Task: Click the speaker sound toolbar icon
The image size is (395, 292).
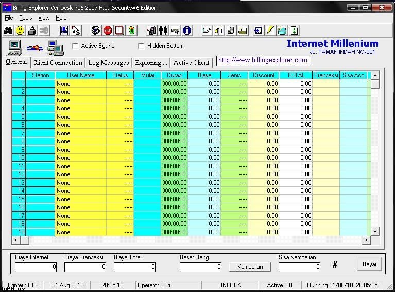Action: click(219, 30)
